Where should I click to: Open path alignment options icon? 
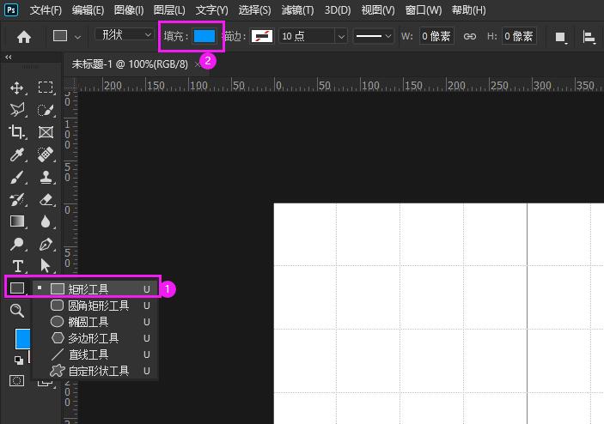(x=589, y=37)
